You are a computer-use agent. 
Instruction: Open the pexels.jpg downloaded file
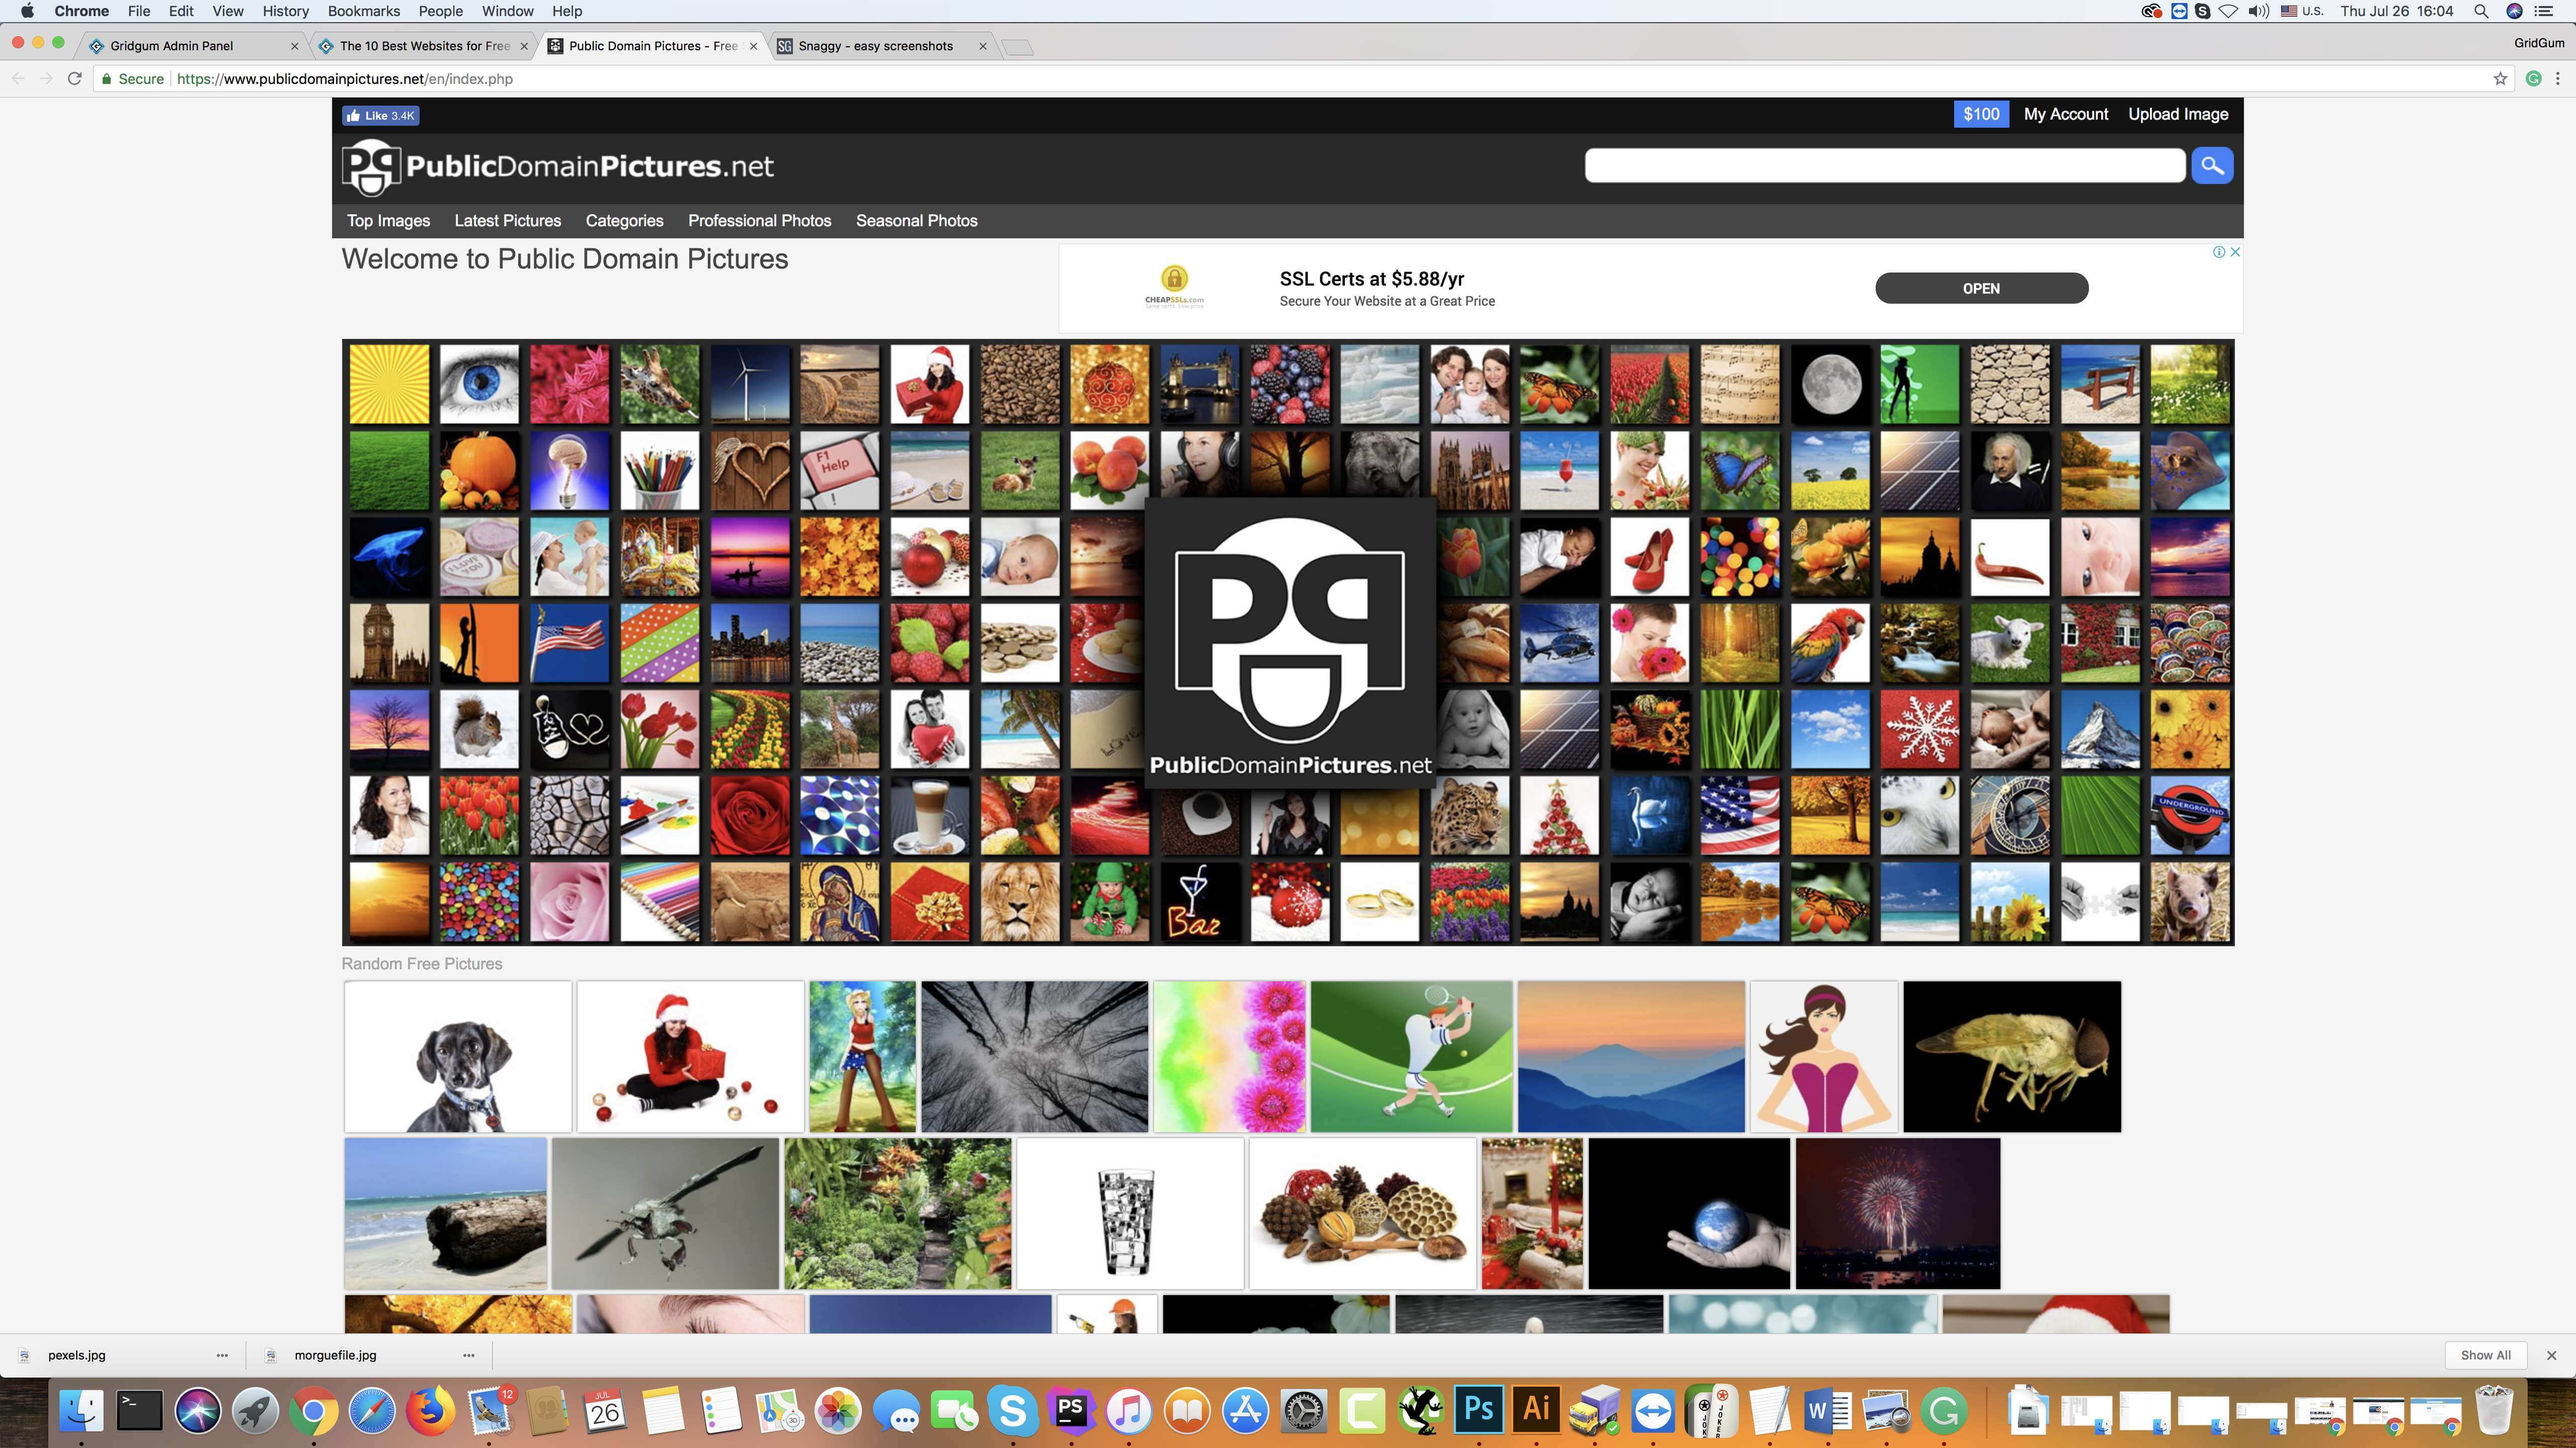point(76,1355)
